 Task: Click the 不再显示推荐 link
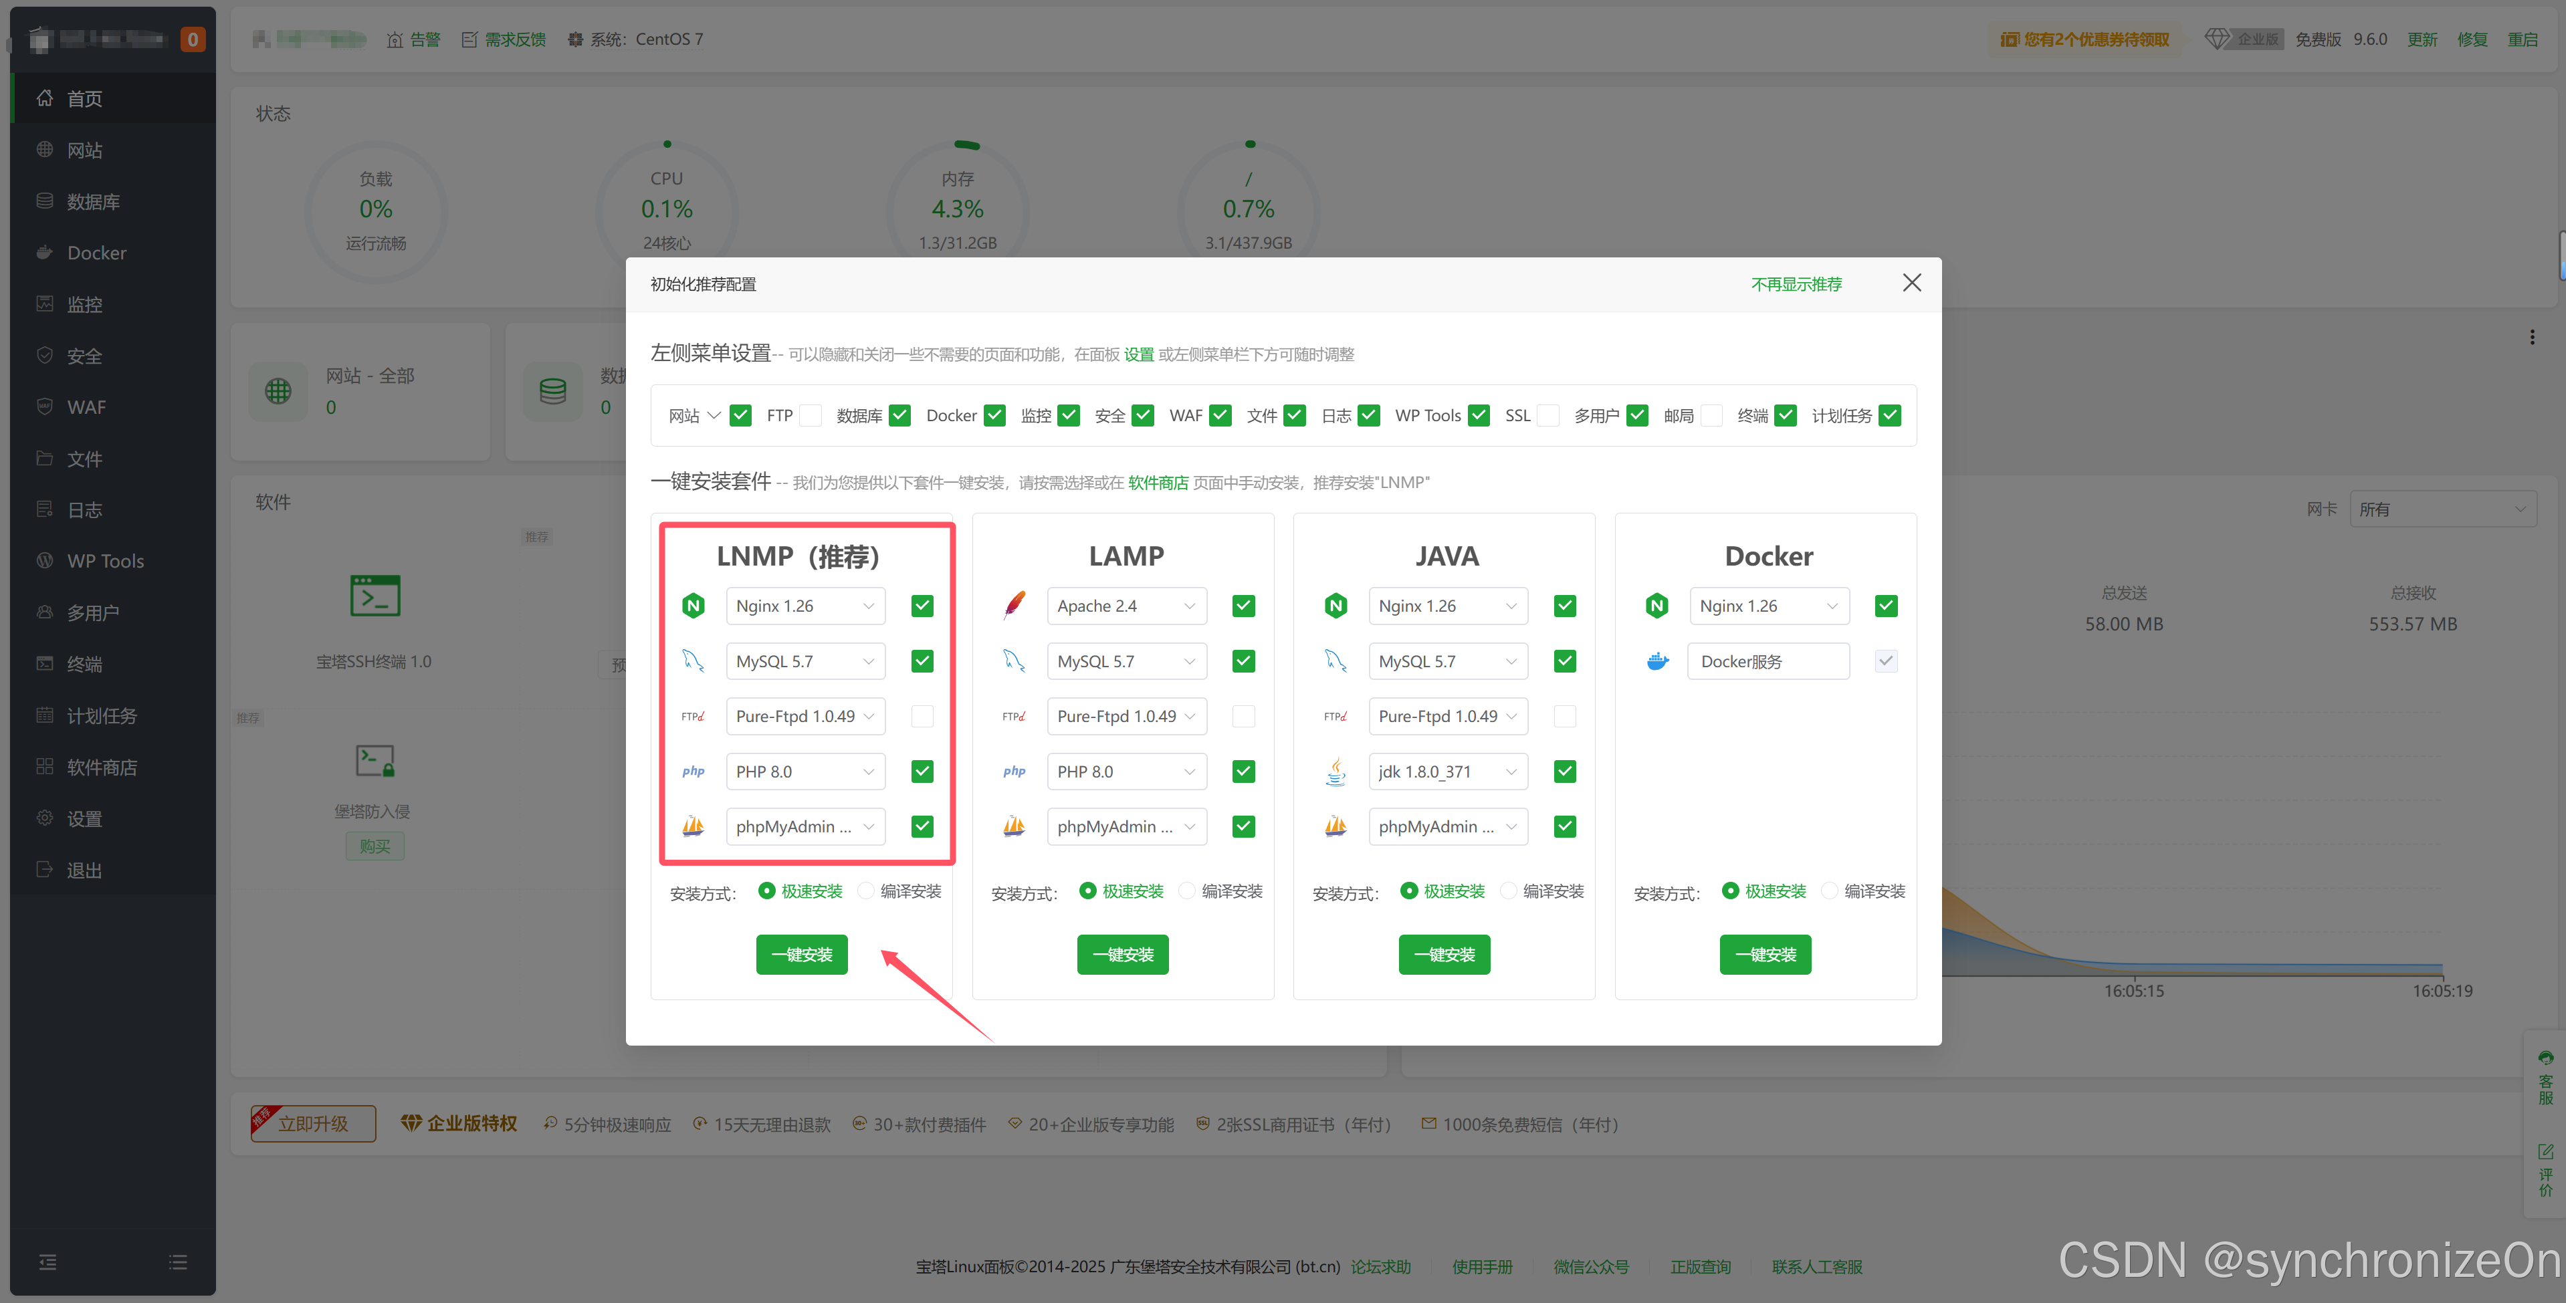click(1796, 284)
